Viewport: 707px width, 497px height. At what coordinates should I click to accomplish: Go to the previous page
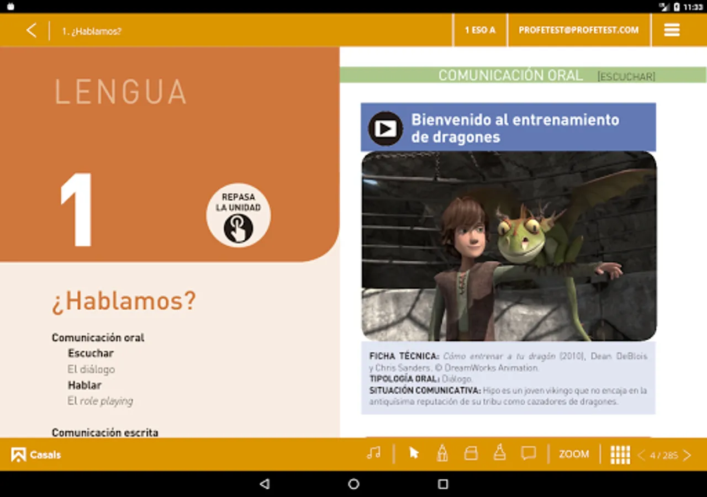[641, 455]
